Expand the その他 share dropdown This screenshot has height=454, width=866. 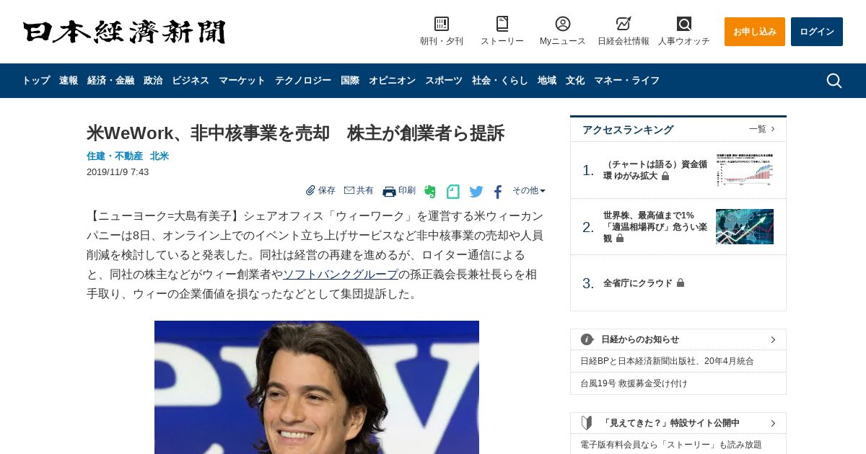coord(529,191)
